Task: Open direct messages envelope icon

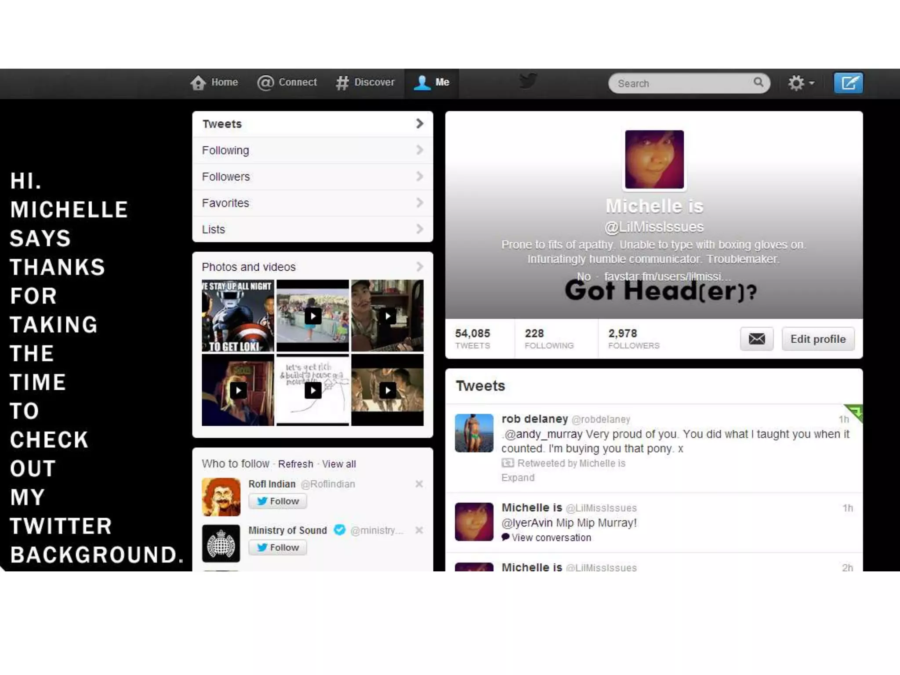Action: coord(756,339)
